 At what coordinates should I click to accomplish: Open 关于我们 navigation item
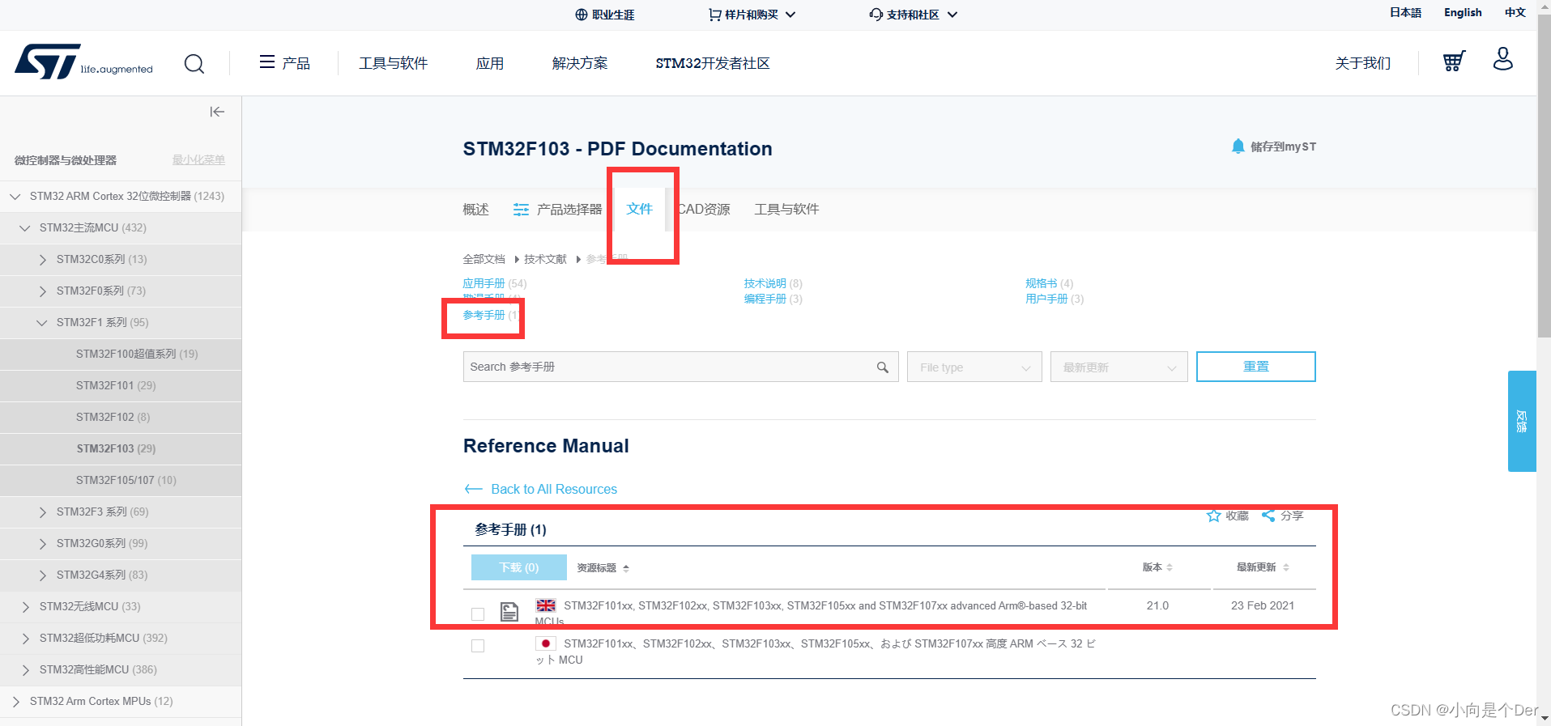click(1363, 63)
